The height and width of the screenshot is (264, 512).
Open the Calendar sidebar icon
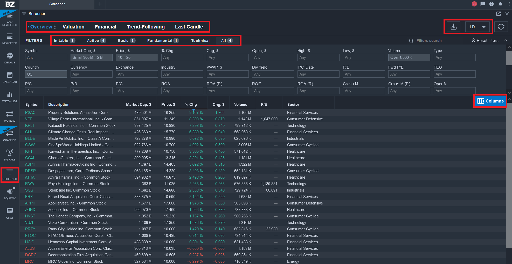click(x=10, y=77)
